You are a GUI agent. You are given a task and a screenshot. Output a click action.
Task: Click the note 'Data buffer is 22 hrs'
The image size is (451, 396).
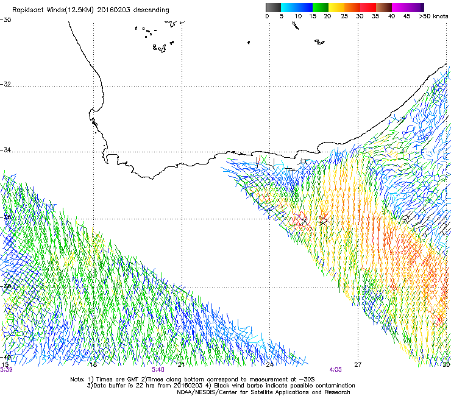coord(124,386)
